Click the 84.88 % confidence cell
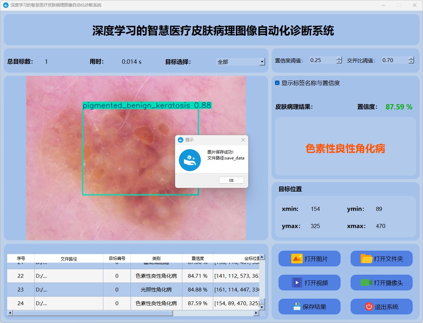This screenshot has height=323, width=423. [198, 290]
